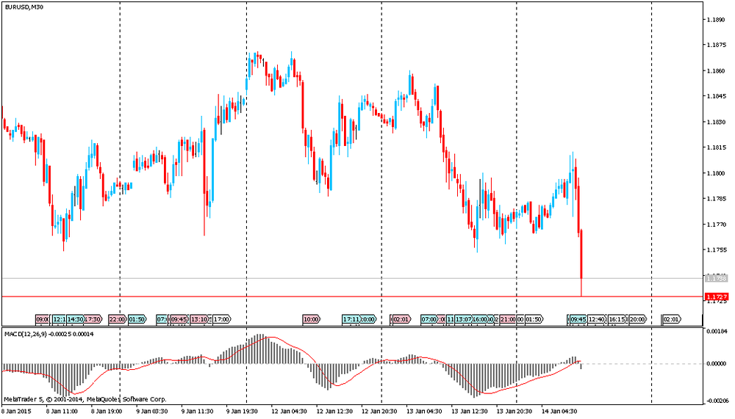Click the 17:11 economic event flag
Image resolution: width=735 pixels, height=419 pixels.
[351, 319]
